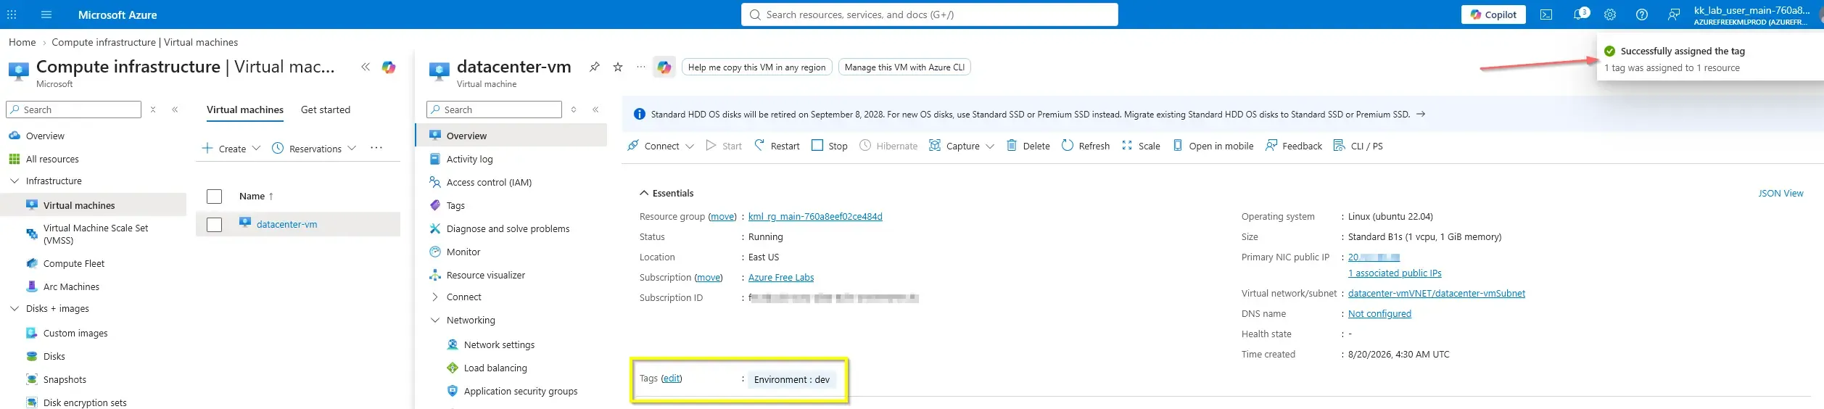Open Azure Free Labs subscription link
This screenshot has width=1824, height=409.
[x=781, y=277]
